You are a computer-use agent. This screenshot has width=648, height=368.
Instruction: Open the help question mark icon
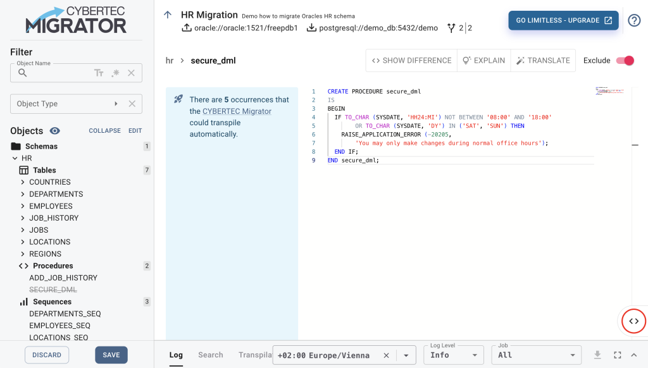click(634, 20)
